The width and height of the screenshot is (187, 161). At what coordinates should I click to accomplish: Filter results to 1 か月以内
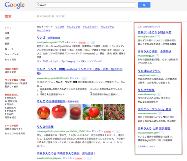pos(10,111)
